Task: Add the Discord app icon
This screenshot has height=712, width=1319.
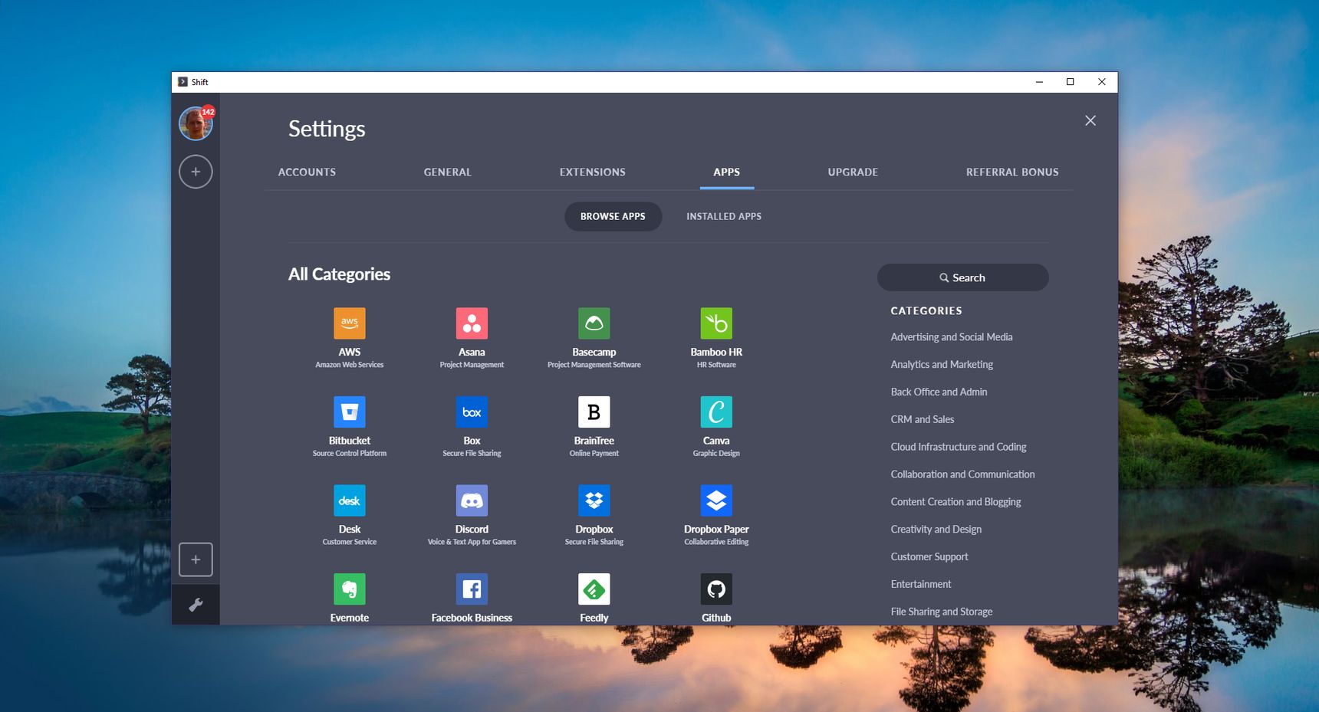Action: coord(472,500)
